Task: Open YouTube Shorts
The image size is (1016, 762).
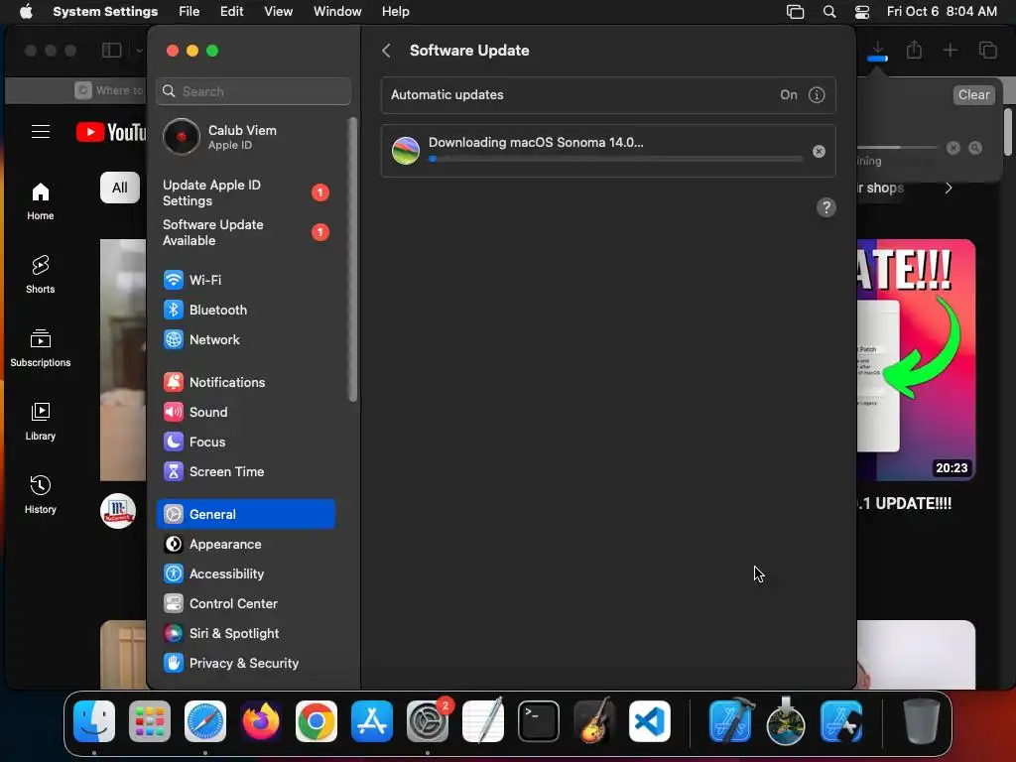Action: click(x=40, y=274)
